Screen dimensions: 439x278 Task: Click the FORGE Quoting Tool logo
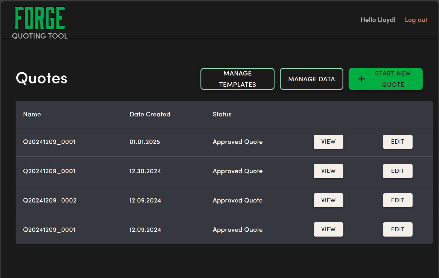[40, 23]
